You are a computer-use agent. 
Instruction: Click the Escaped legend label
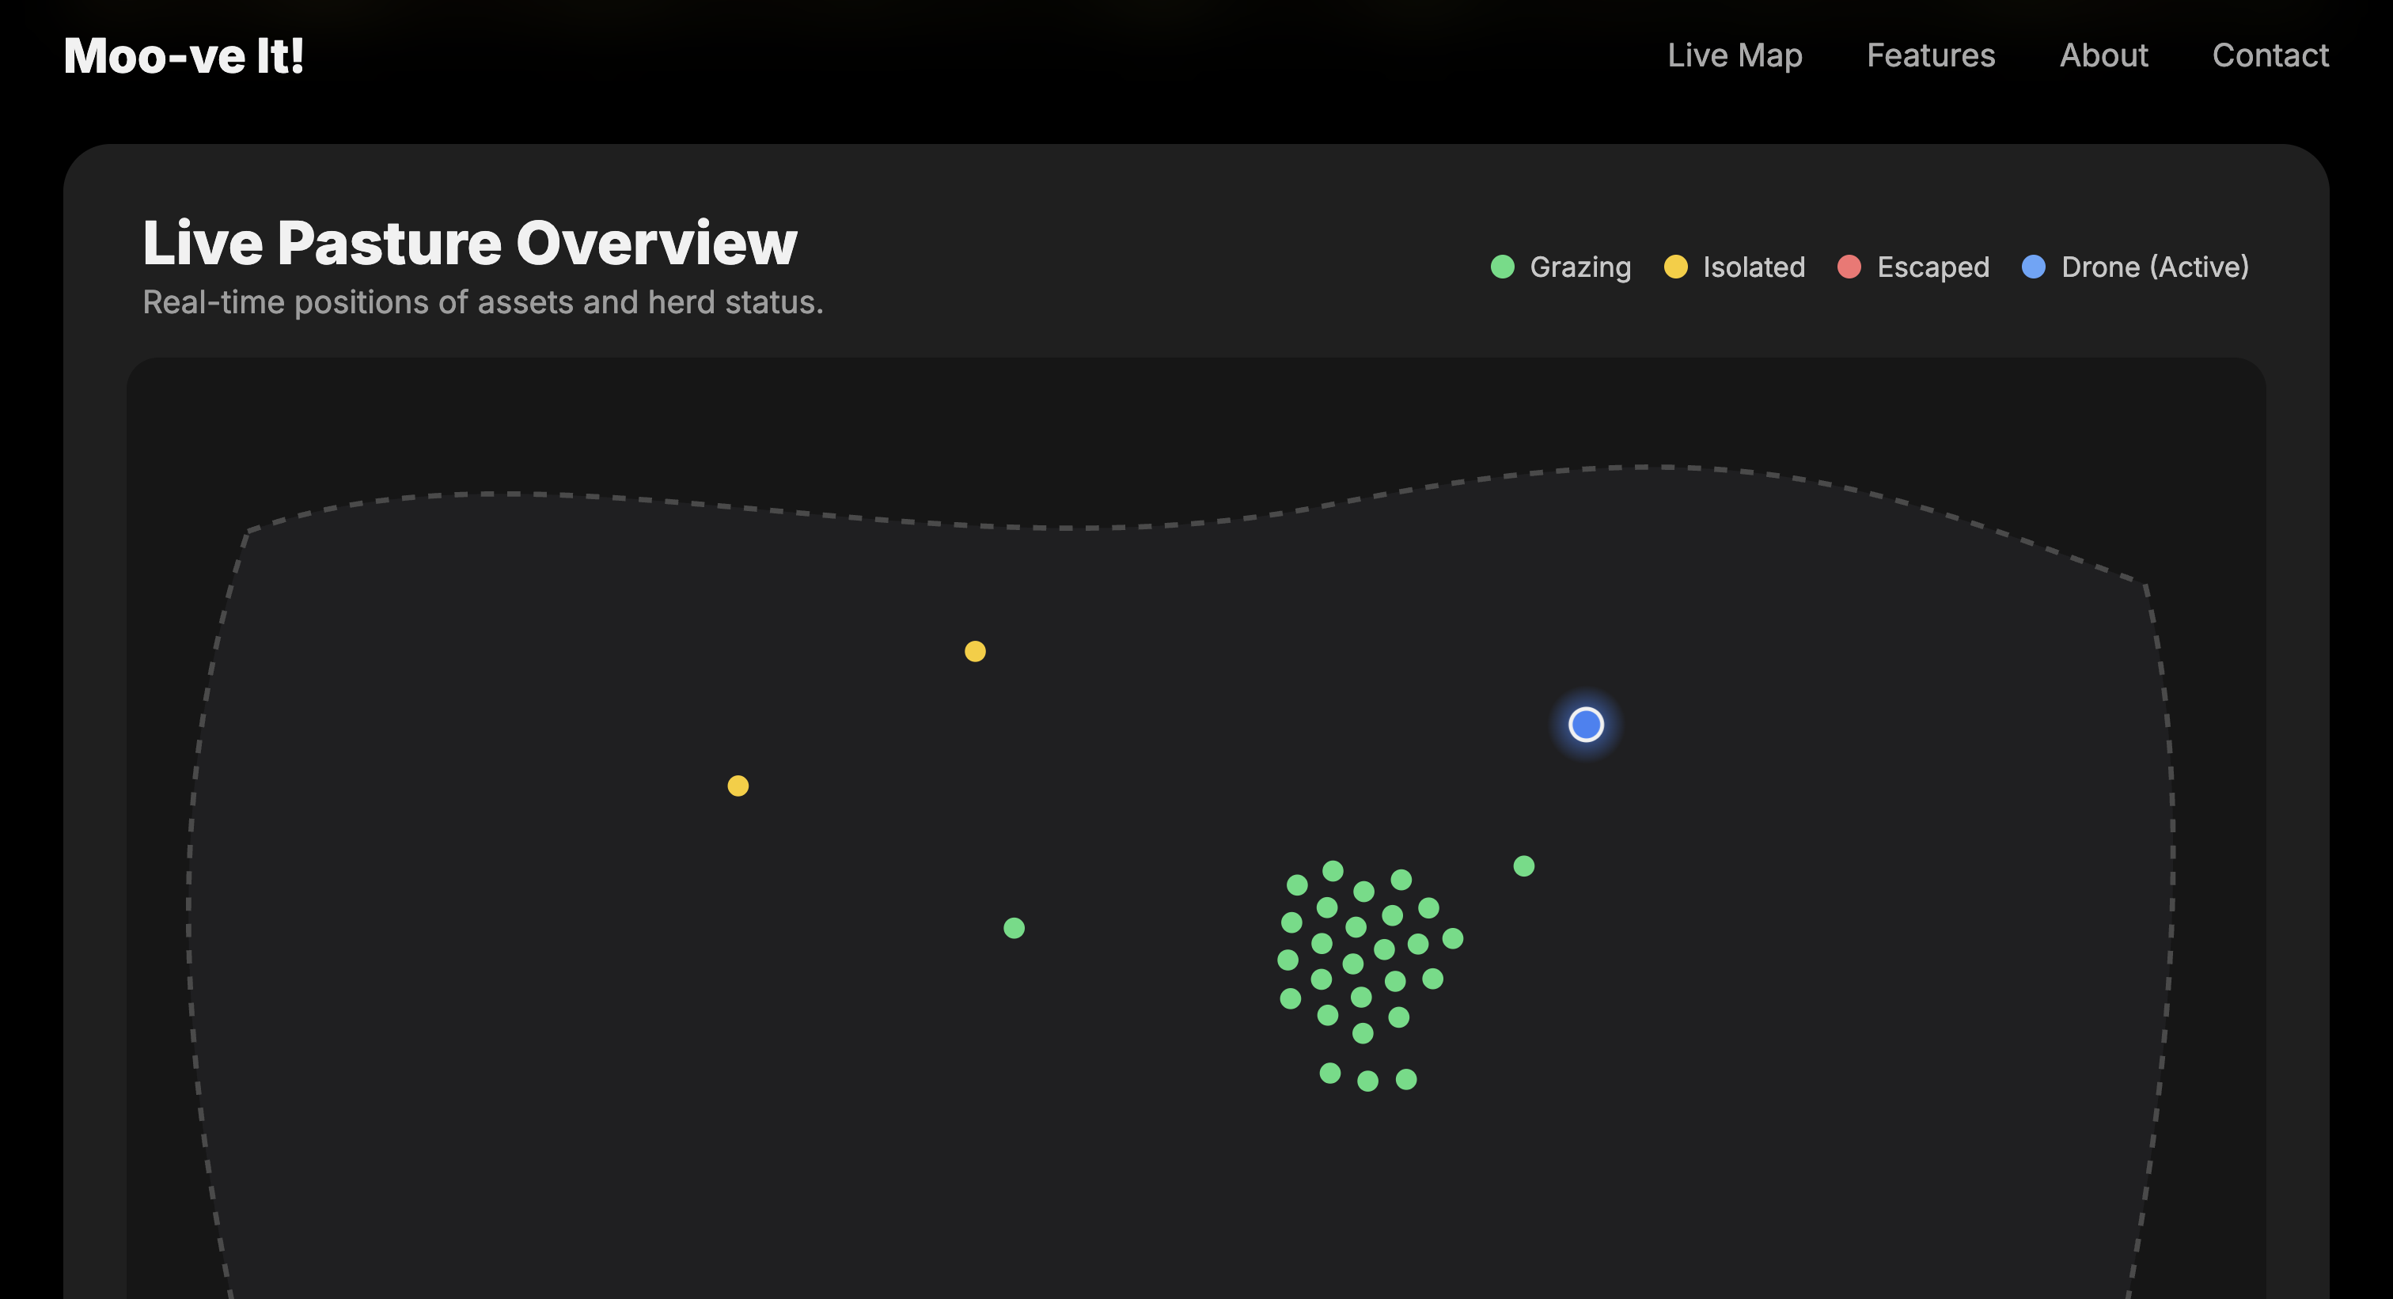click(x=1933, y=267)
